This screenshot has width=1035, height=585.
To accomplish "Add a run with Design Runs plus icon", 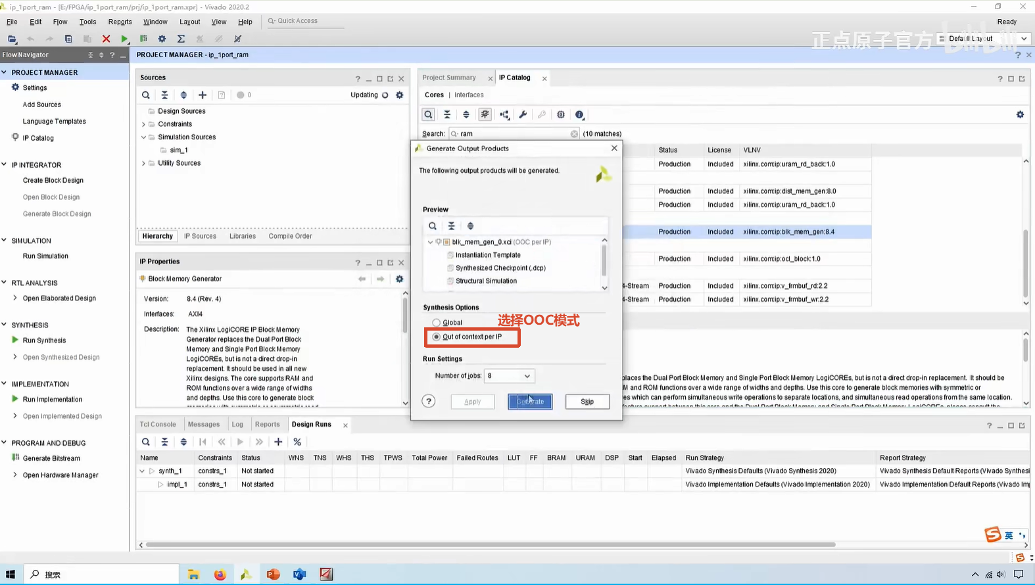I will pos(278,442).
